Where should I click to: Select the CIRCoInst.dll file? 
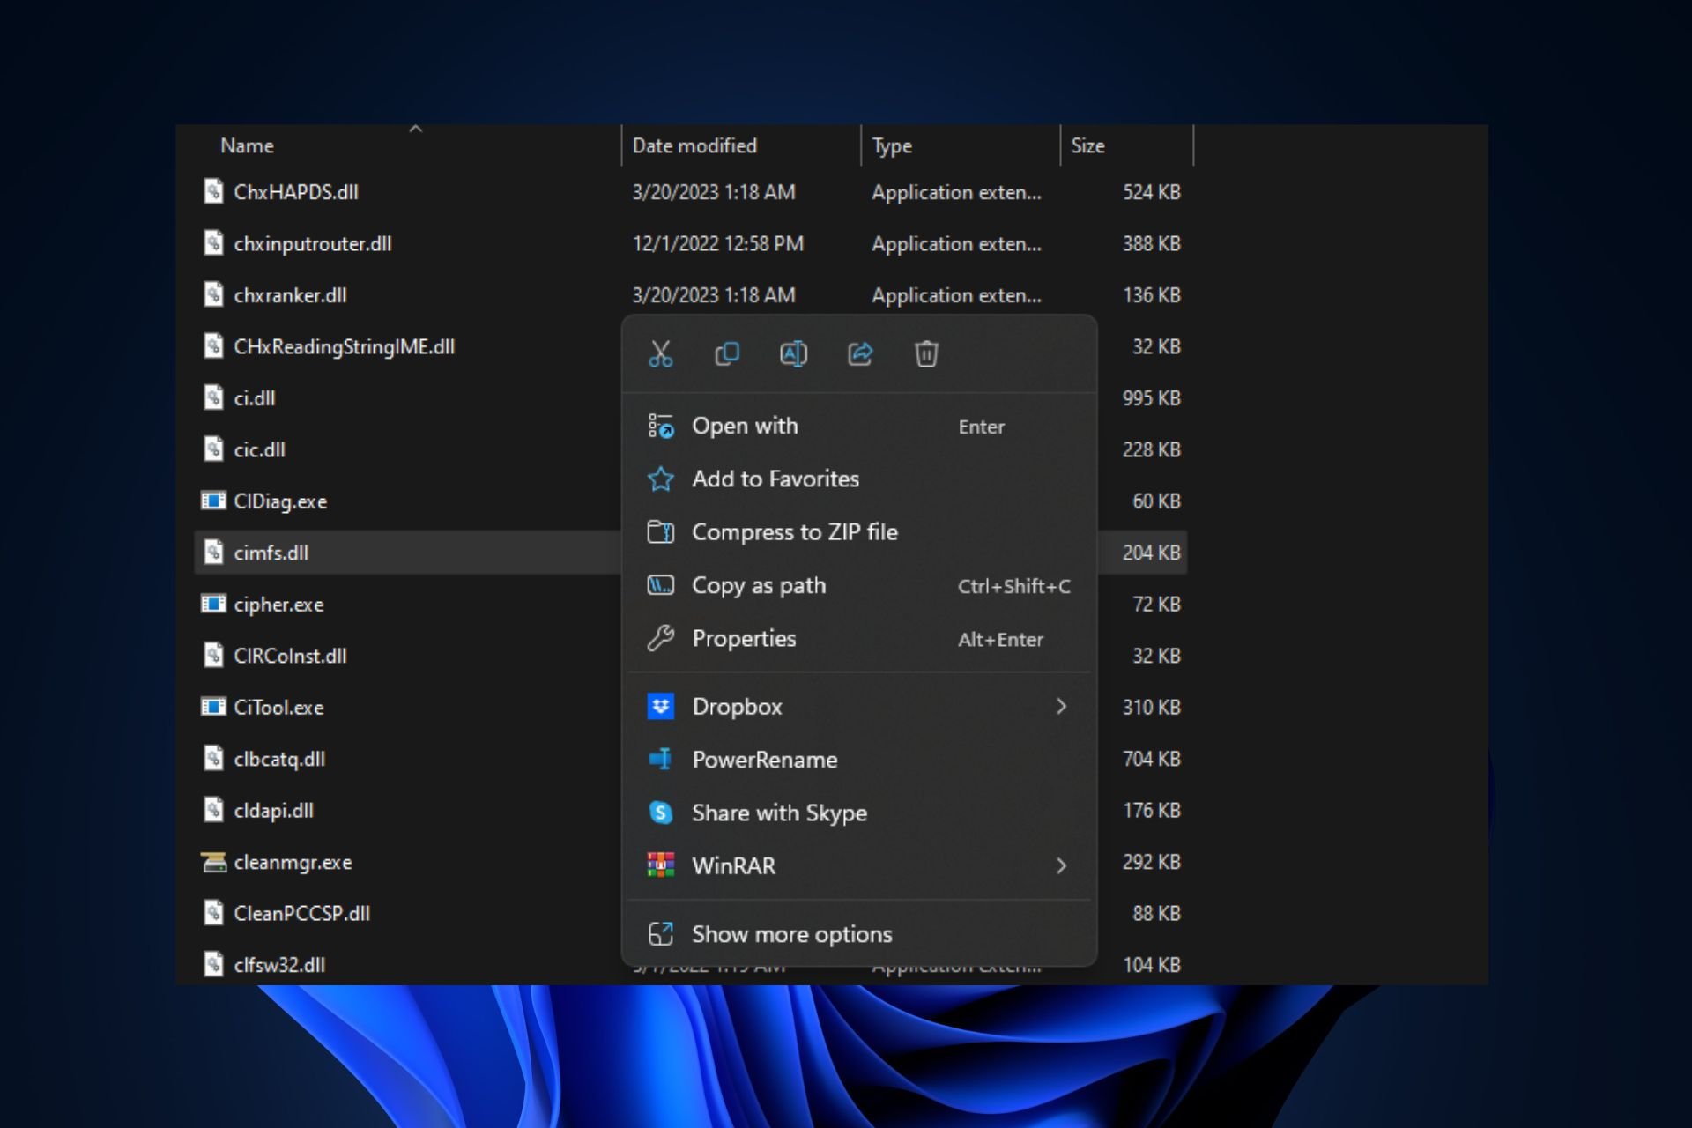(290, 657)
